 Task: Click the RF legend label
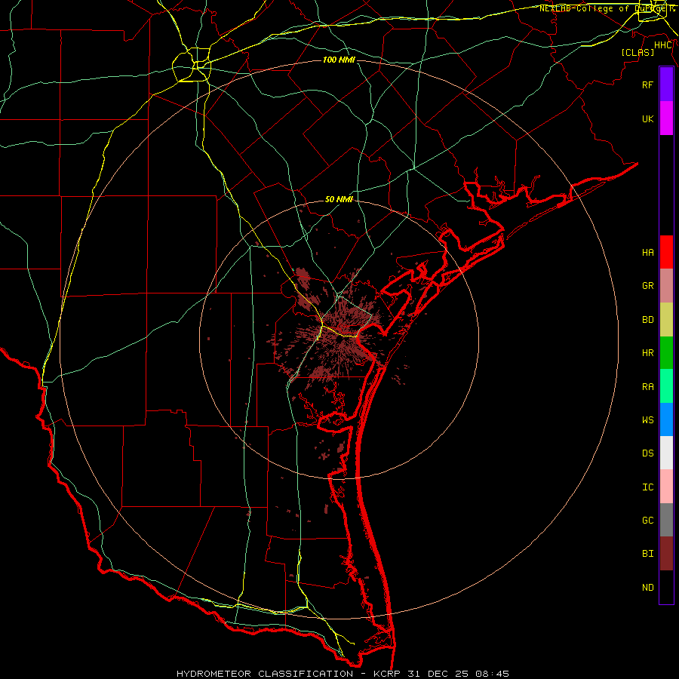click(647, 84)
